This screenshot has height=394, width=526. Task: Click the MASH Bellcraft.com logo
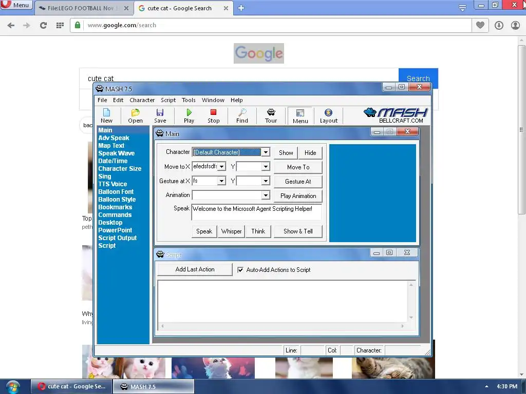click(x=396, y=115)
